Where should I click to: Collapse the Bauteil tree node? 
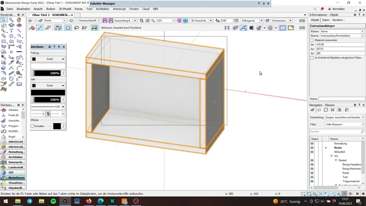(336, 161)
